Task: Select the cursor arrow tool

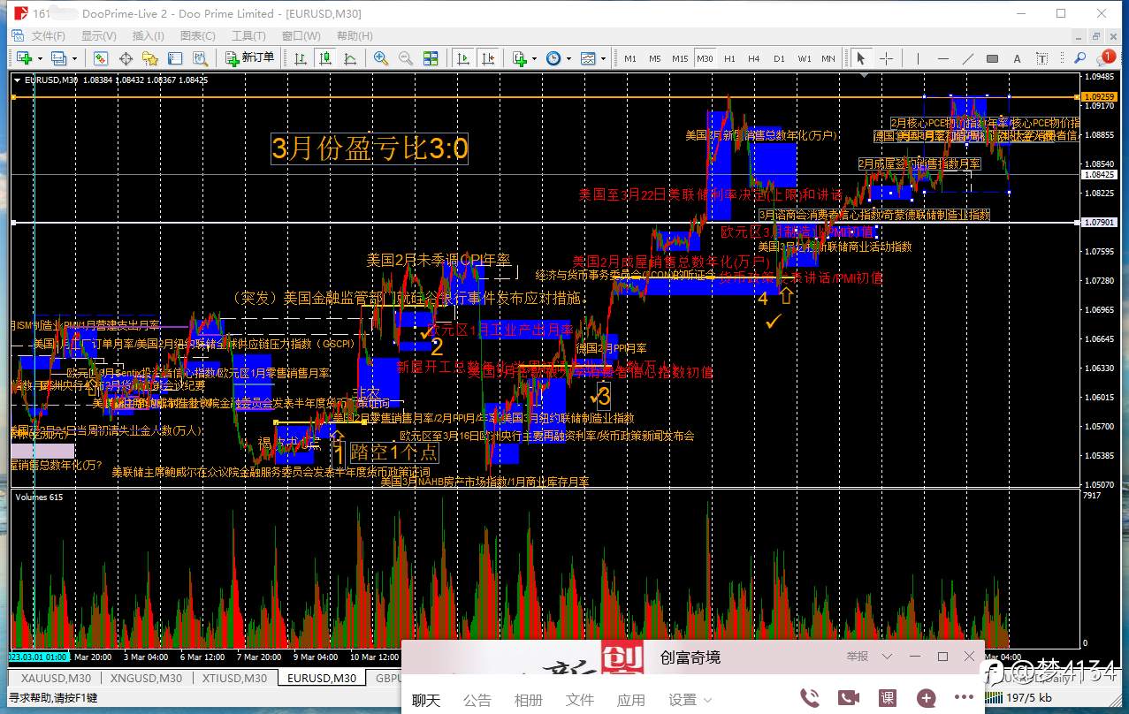Action: pos(860,58)
